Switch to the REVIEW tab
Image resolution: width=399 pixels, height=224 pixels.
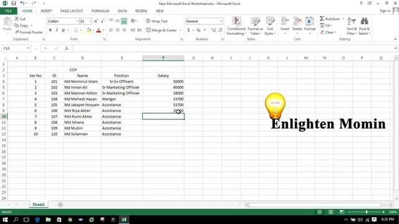141,11
